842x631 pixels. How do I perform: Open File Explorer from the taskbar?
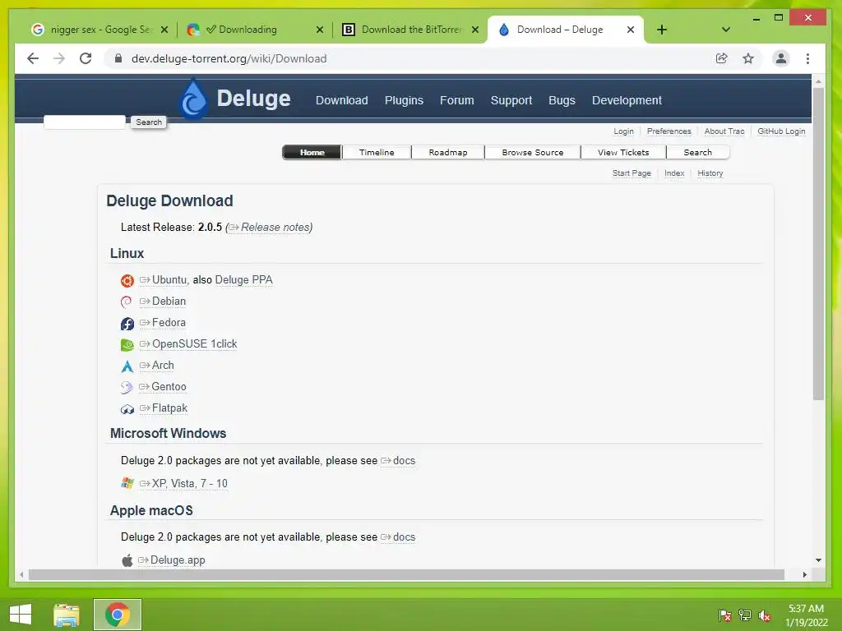tap(67, 615)
